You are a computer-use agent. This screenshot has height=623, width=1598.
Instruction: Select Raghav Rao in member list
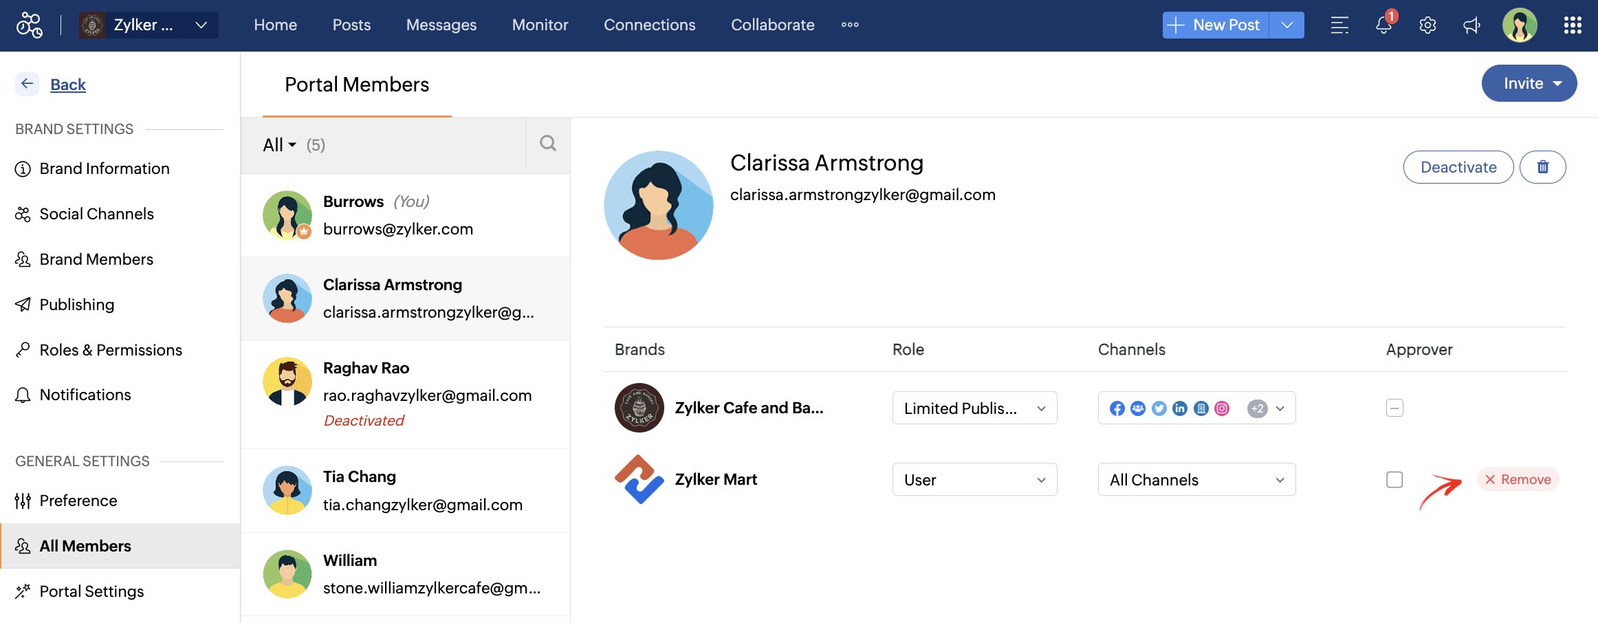pos(406,395)
